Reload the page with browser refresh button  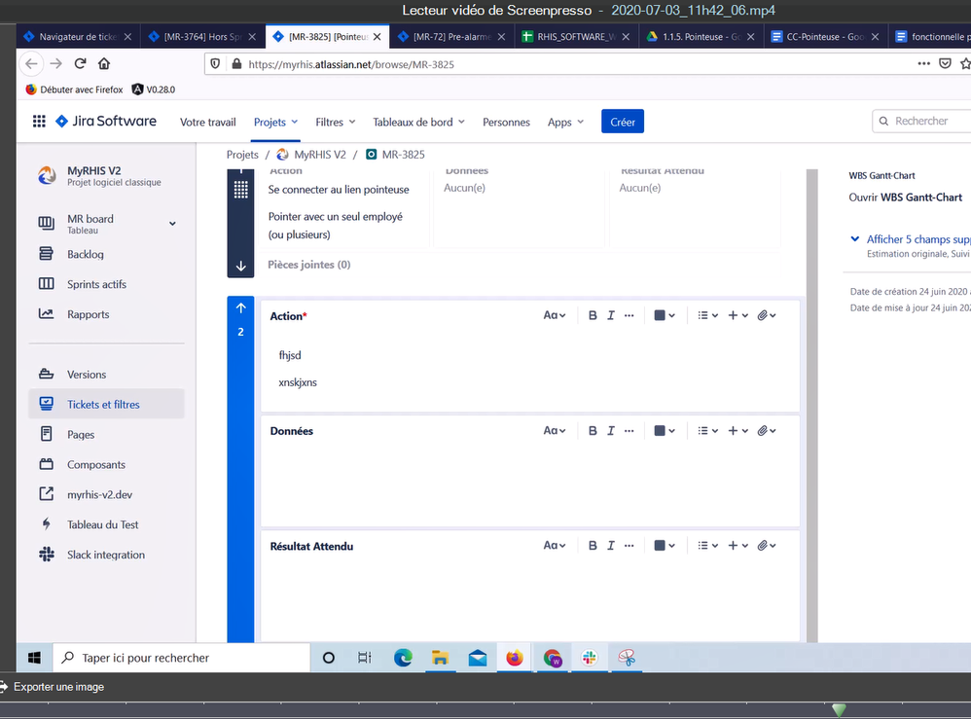(x=80, y=64)
